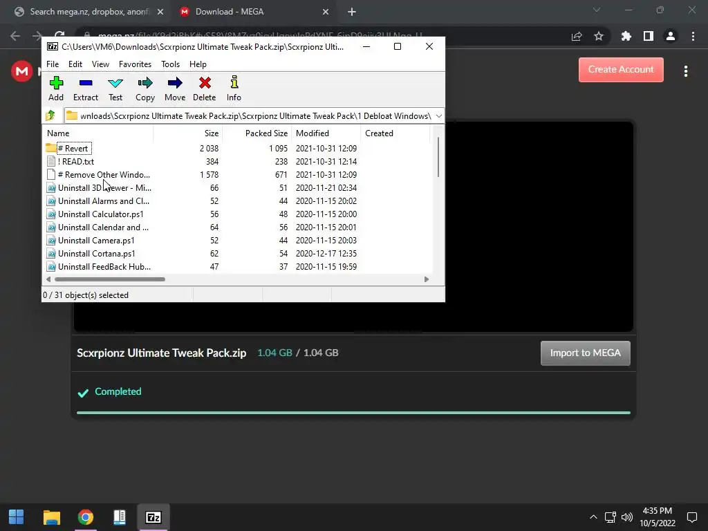Sort by the Created column header
Screen dimensions: 708x531
tap(395, 133)
